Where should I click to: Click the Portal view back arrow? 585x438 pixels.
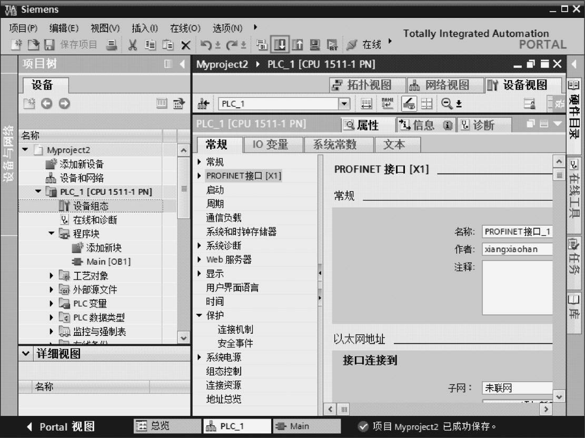30,426
